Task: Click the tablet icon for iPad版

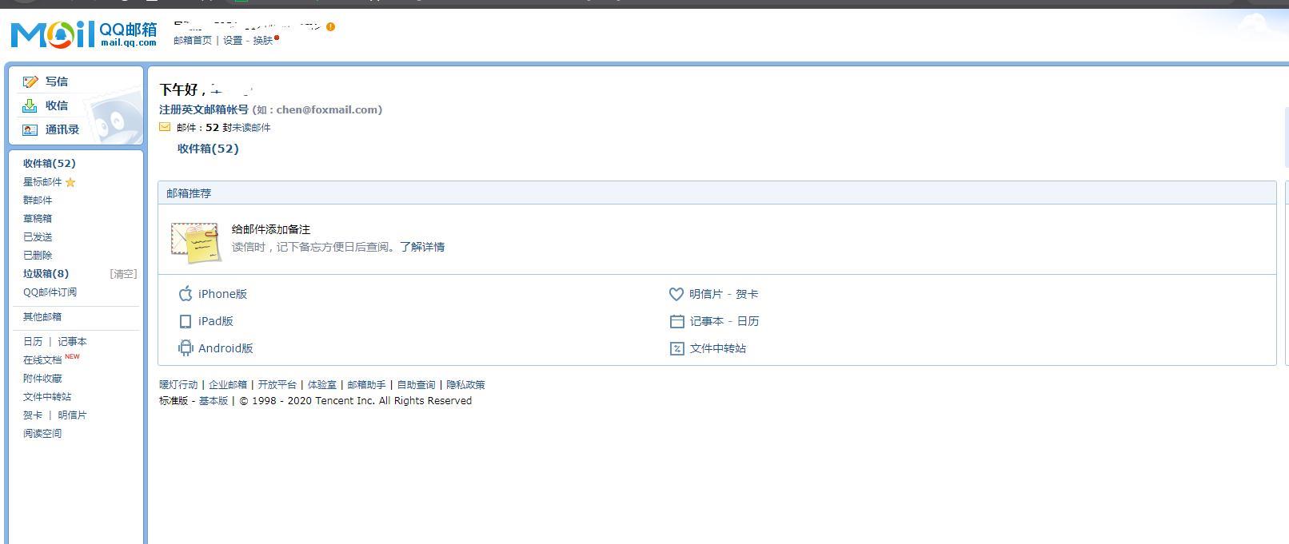Action: (x=186, y=321)
